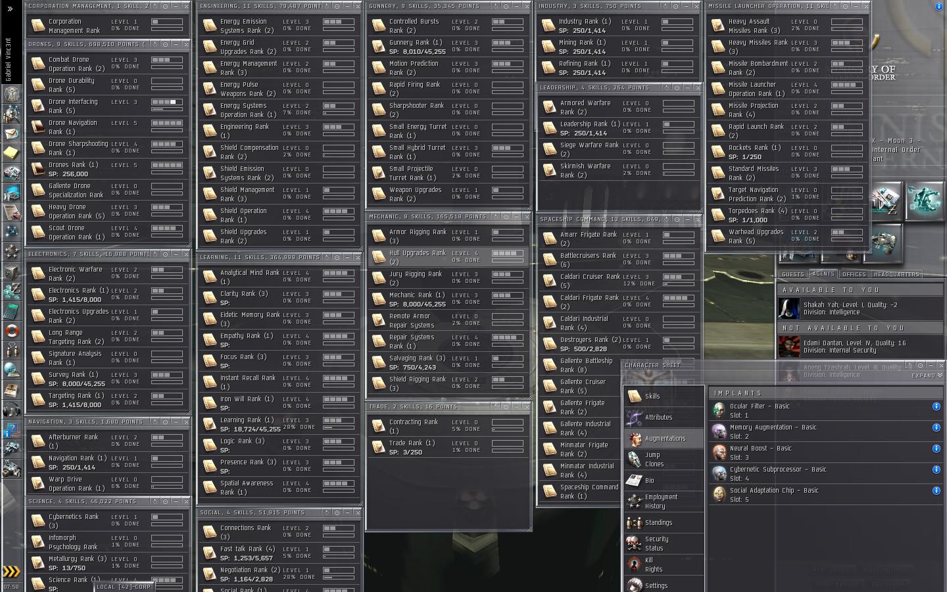Click the Social Adaptation Chip implant icon
947x592 pixels.
(x=719, y=495)
